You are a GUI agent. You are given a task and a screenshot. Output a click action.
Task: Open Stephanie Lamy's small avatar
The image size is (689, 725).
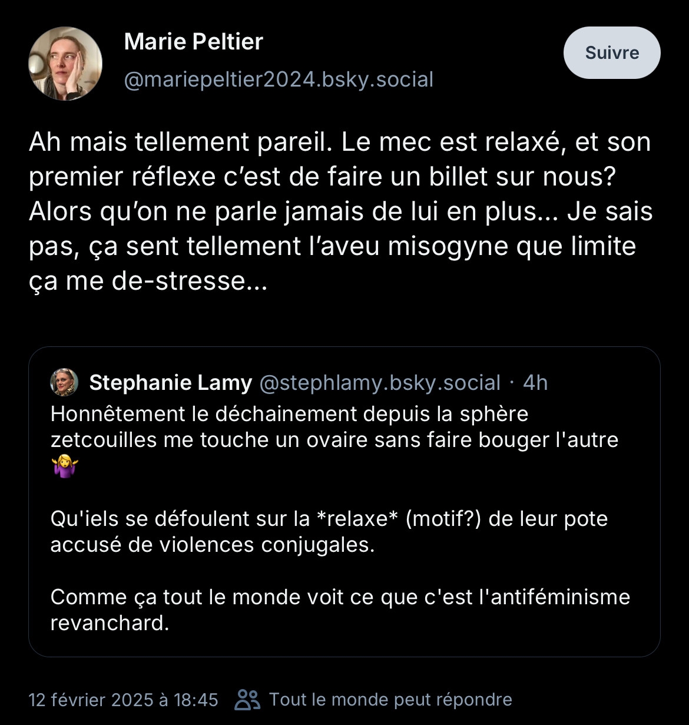[65, 383]
